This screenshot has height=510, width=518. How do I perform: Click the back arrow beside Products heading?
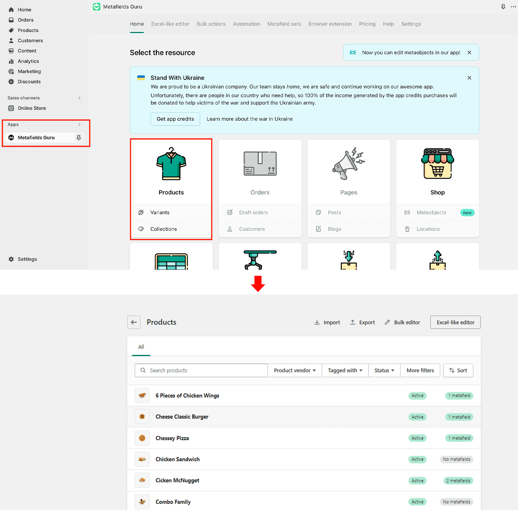point(134,322)
